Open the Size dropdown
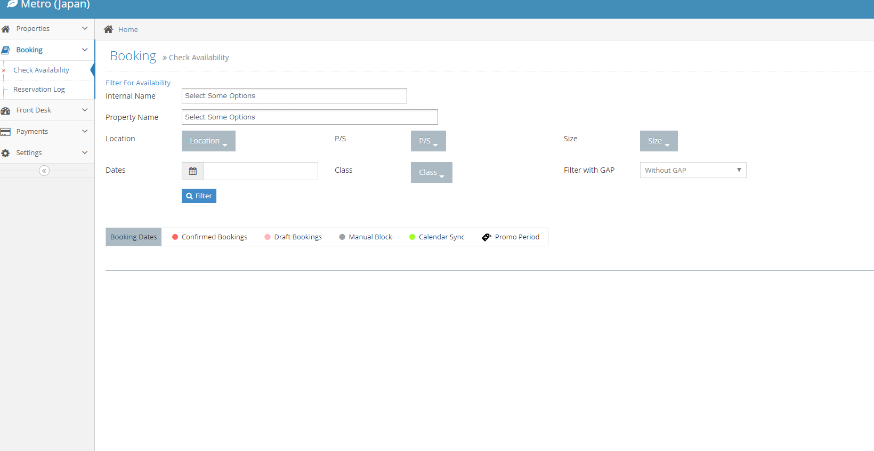The image size is (874, 451). tap(659, 141)
